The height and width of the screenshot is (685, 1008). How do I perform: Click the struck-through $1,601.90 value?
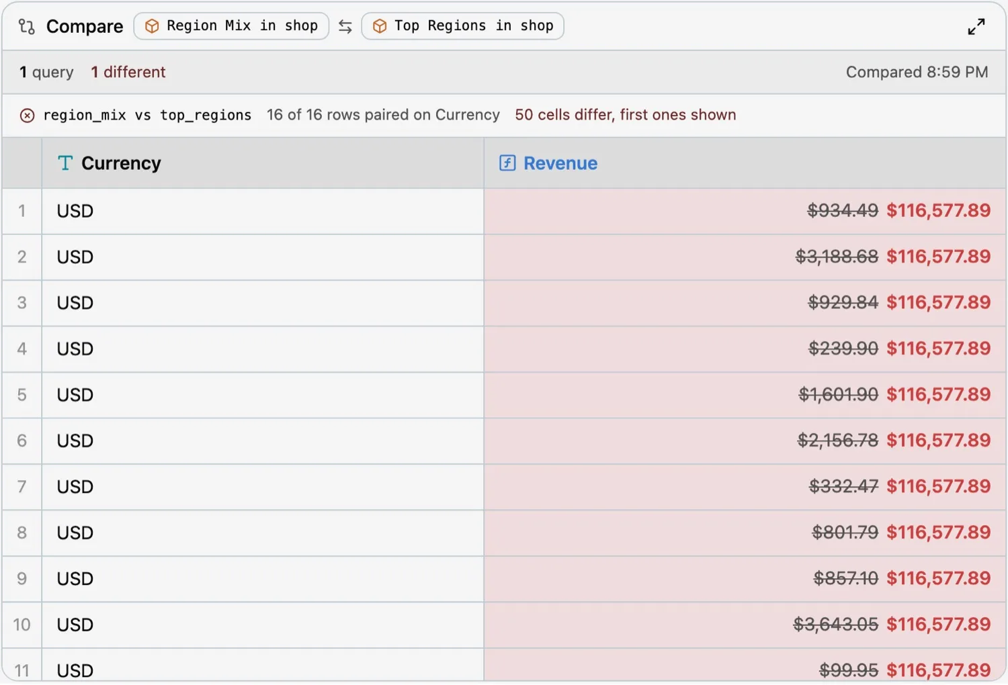tap(839, 395)
